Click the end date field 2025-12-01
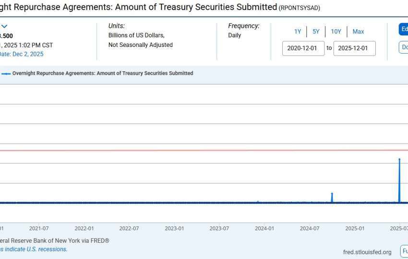Image resolution: width=408 pixels, height=259 pixels. coord(354,48)
